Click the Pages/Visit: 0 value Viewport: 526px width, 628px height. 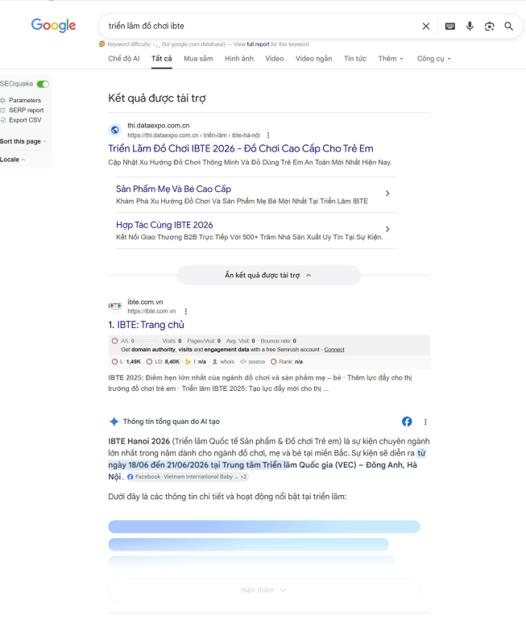[204, 341]
